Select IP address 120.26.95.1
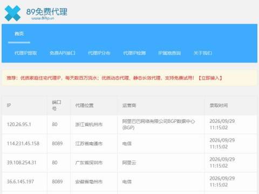 pyautogui.click(x=19, y=124)
